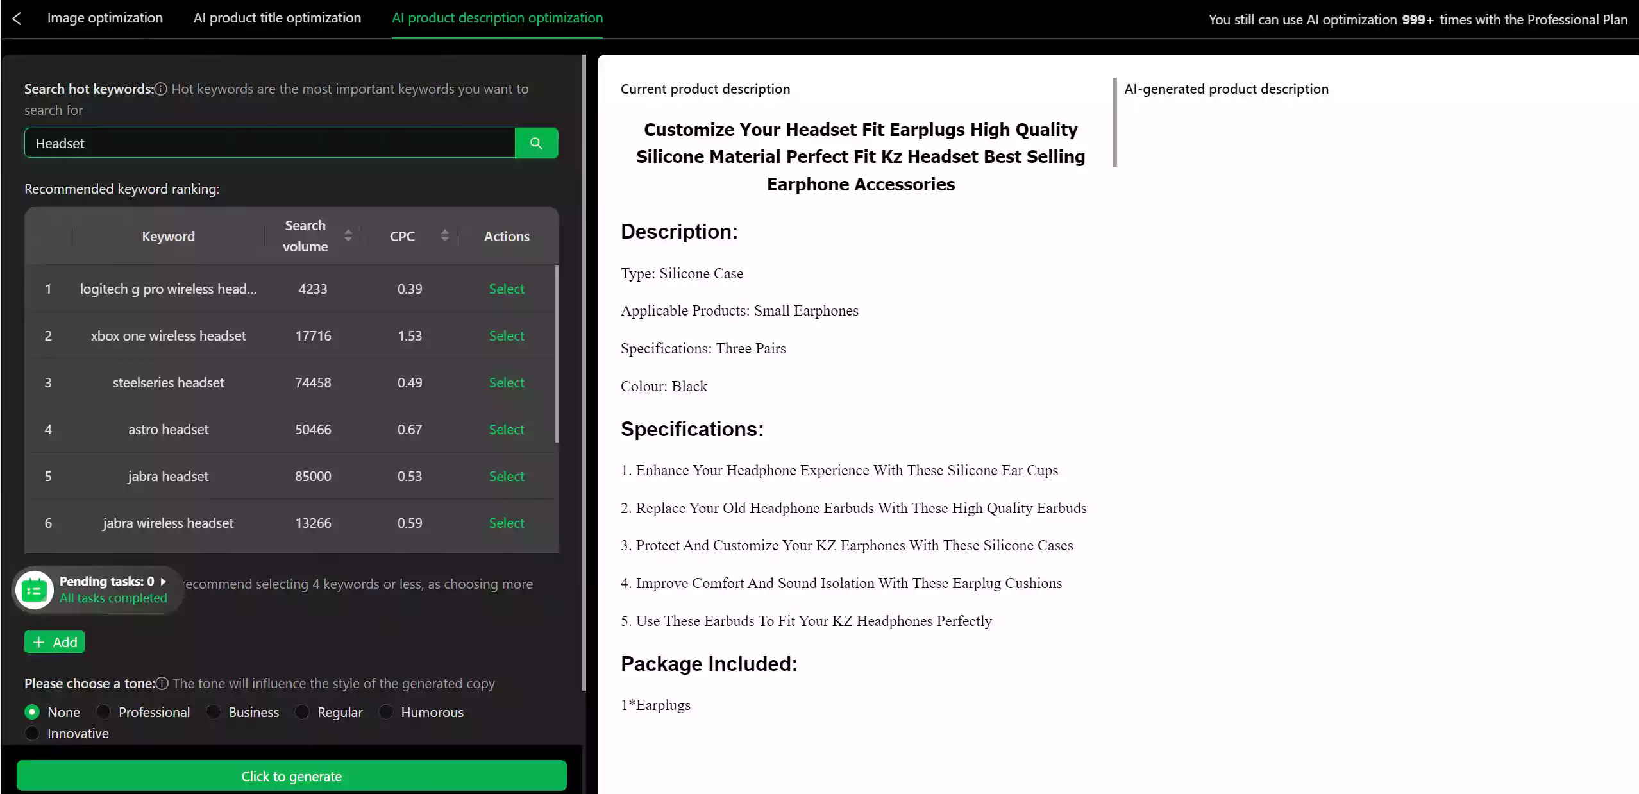Click the Add keyword button
1639x794 pixels.
click(x=55, y=642)
